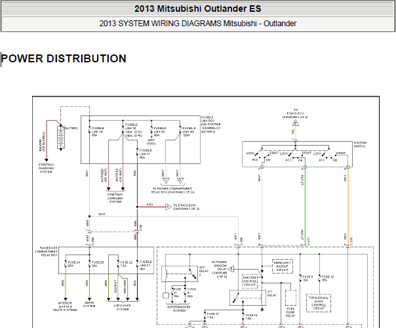
Task: Click triangle connector B above YEL wire
Action: 296,123
